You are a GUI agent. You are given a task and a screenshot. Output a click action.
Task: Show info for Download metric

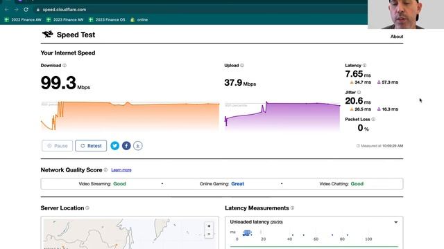[x=65, y=65]
